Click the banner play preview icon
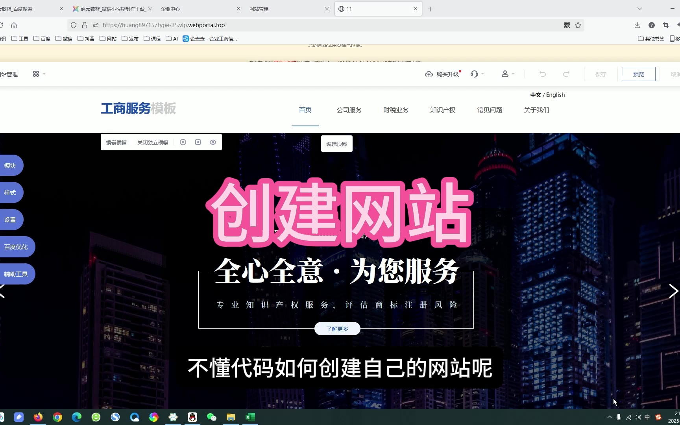 point(183,142)
